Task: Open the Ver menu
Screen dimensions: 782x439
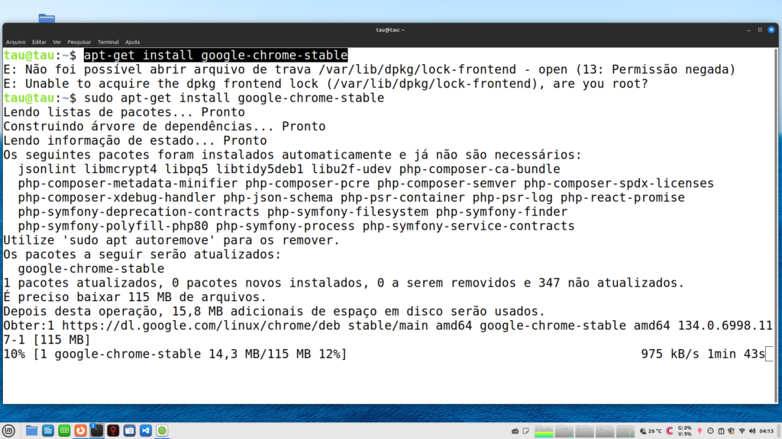Action: 57,42
